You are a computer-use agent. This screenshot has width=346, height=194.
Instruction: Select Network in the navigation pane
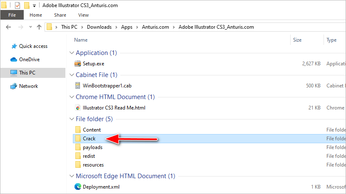click(x=28, y=86)
